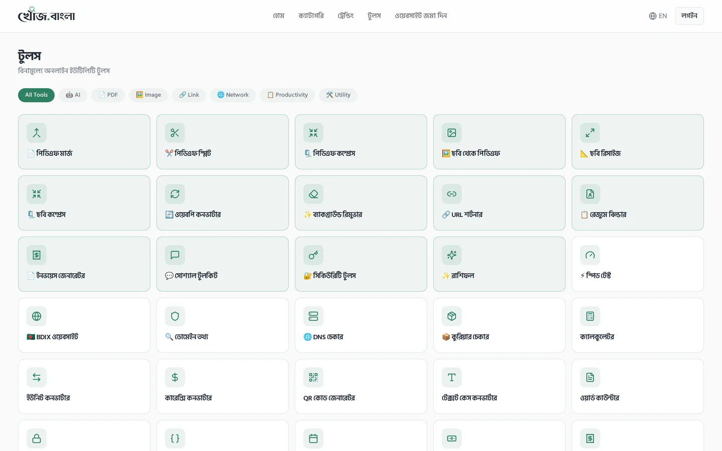Select the gauge icon for স্পিড টেস্ট
Viewport: 722px width, 451px height.
590,255
